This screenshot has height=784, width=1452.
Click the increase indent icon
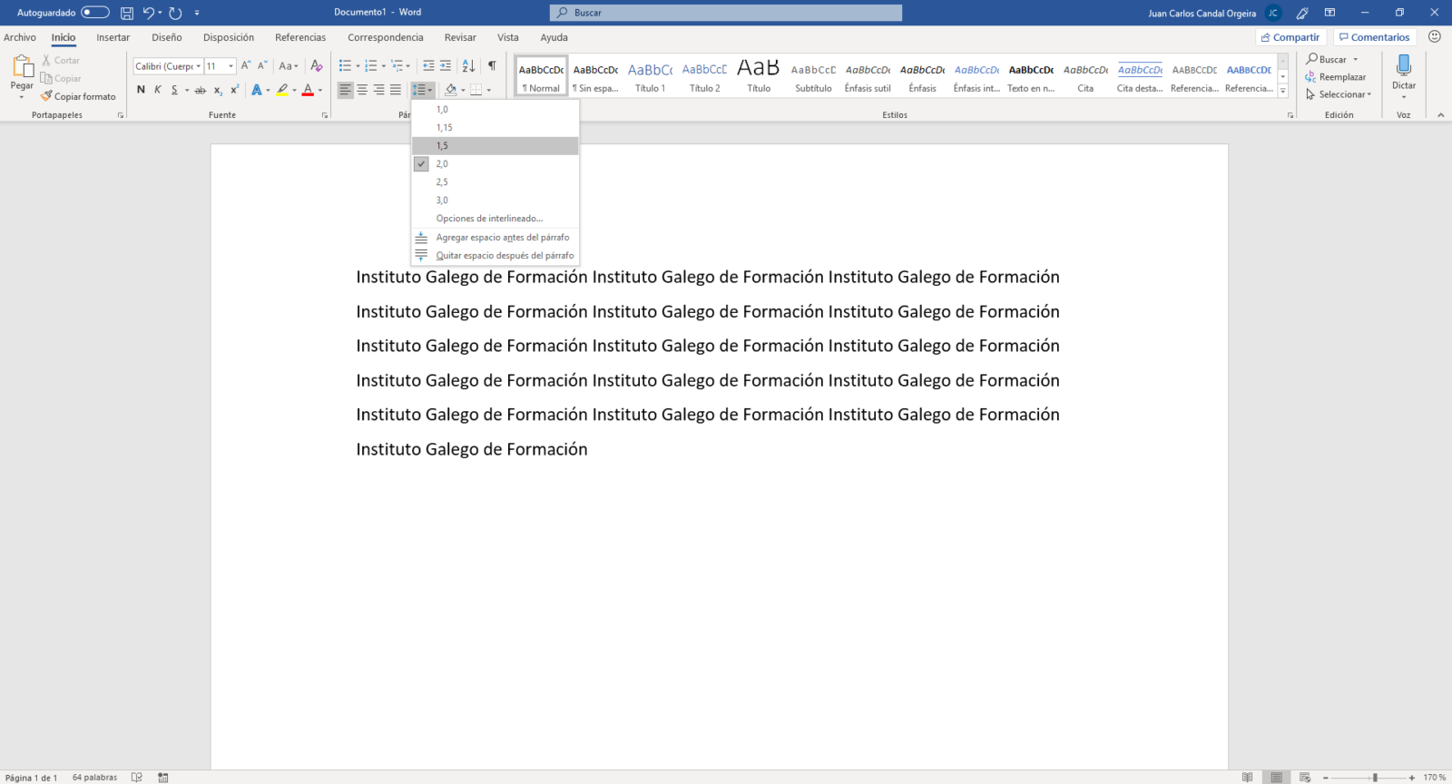(x=446, y=65)
